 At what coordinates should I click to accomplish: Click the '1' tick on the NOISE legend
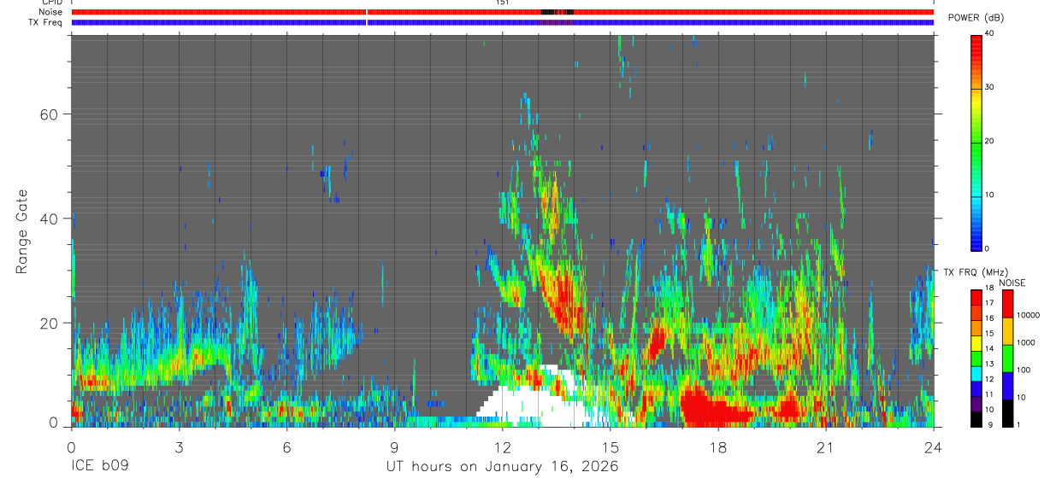click(x=1019, y=425)
